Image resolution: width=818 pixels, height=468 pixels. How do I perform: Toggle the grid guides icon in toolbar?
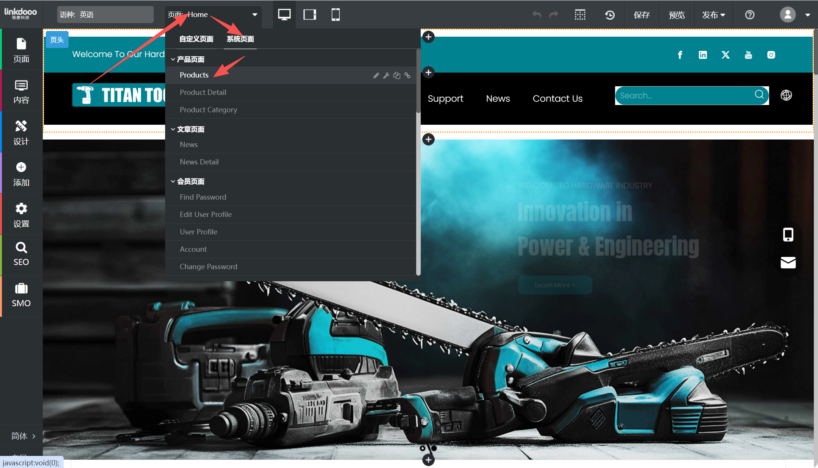click(x=580, y=15)
